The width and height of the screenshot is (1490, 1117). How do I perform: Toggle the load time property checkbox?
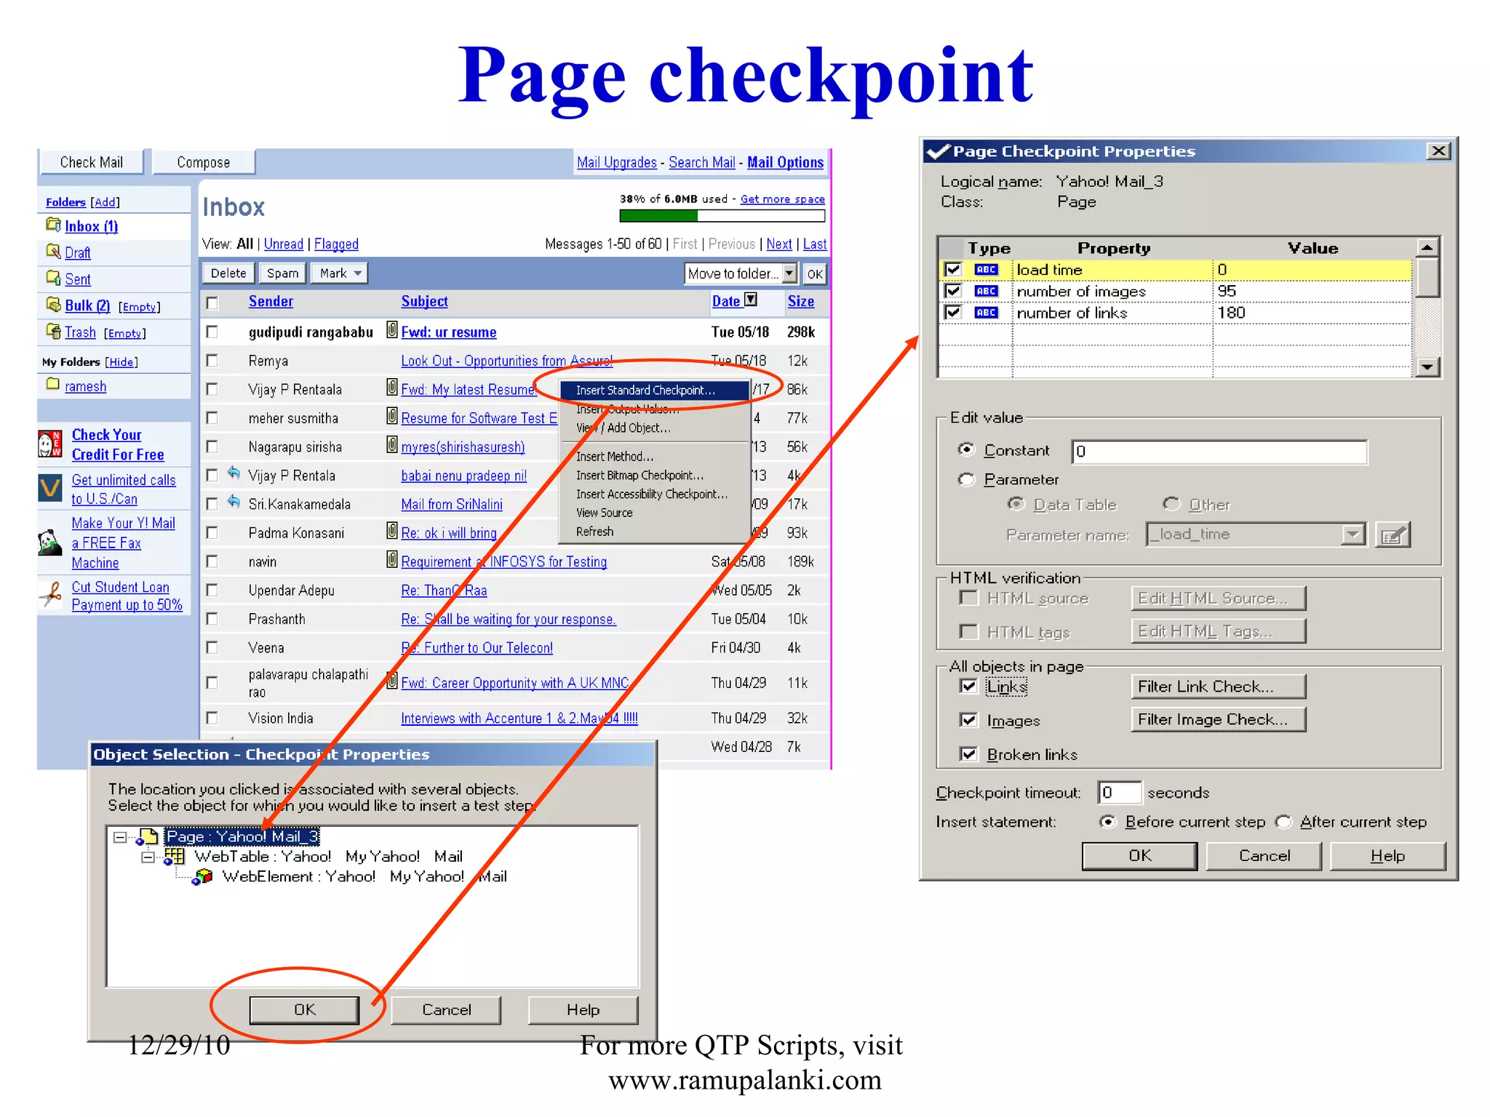[x=952, y=270]
